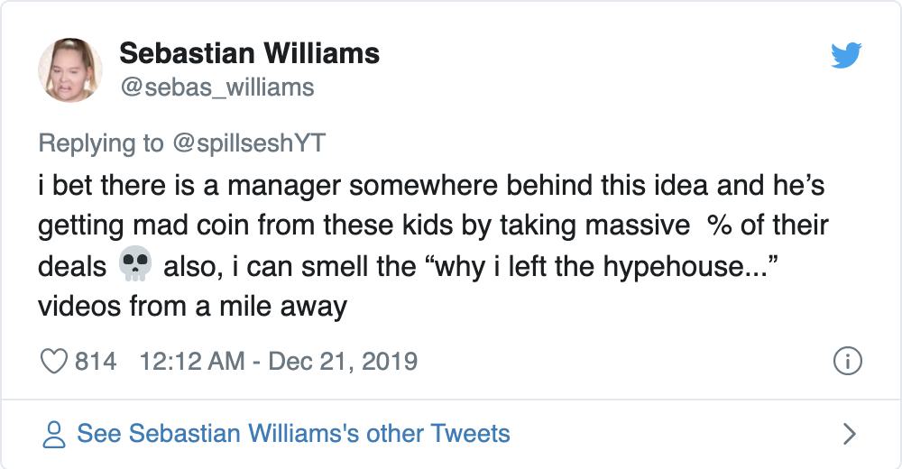Expand other tweets with the right chevron
This screenshot has width=902, height=469.
pos(848,434)
